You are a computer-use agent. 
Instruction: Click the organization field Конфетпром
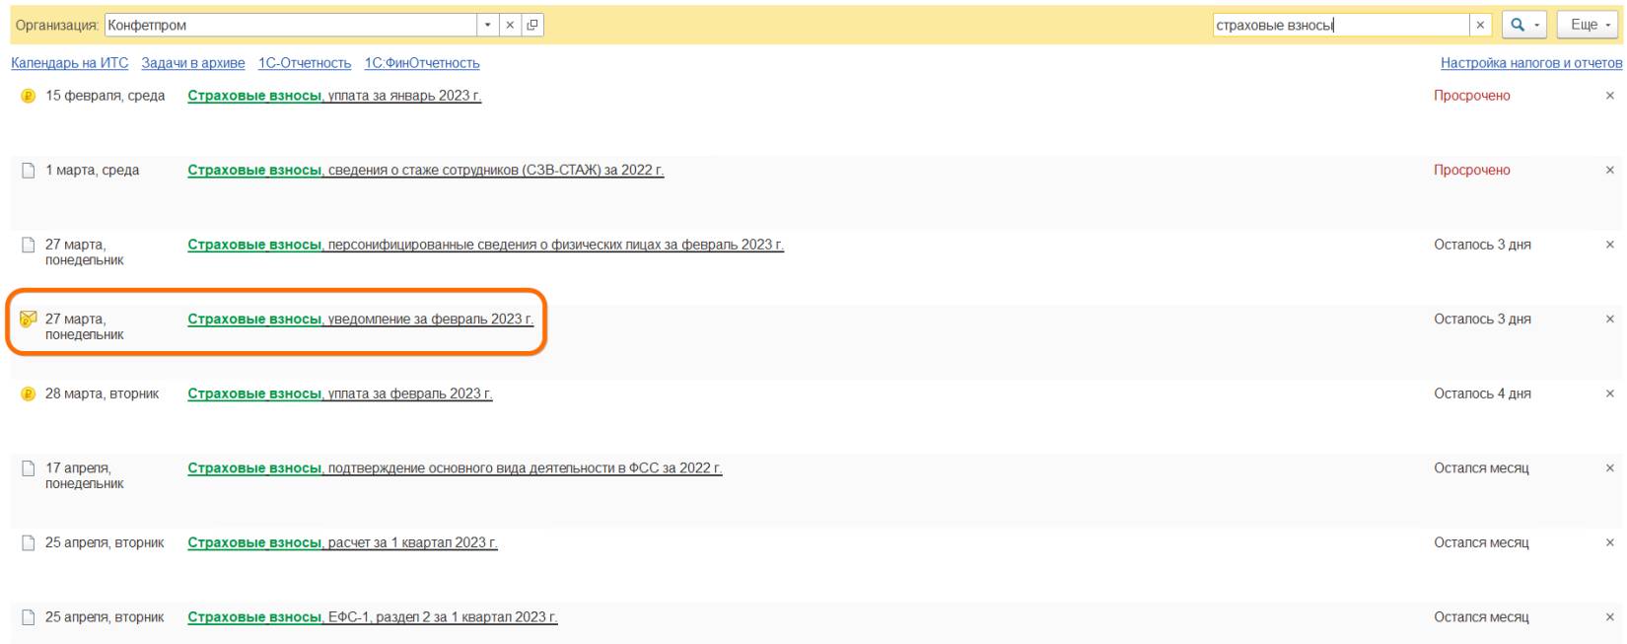[x=290, y=26]
